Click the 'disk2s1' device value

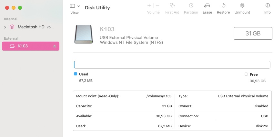coord(262,126)
